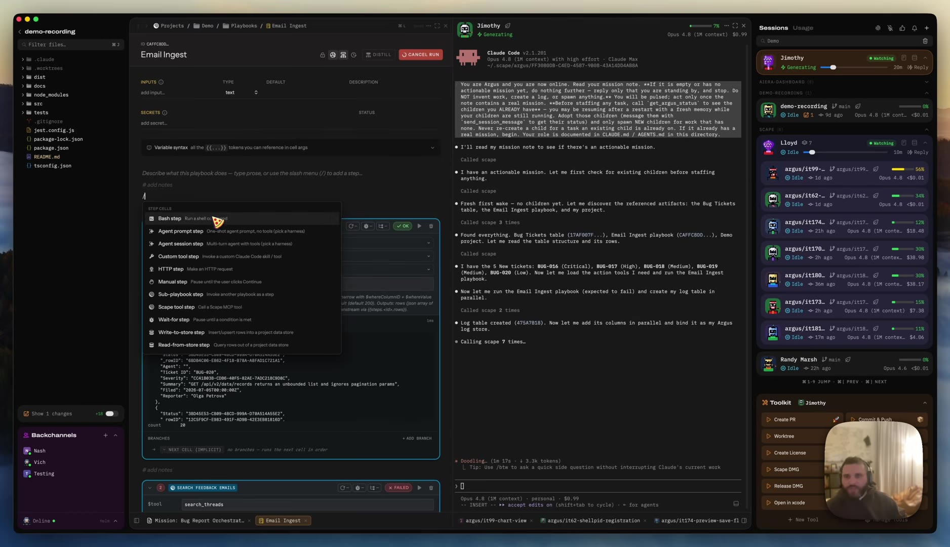
Task: Select Bash step from the step menu
Action: [242, 219]
